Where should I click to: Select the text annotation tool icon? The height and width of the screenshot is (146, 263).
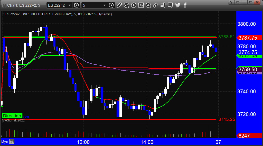pyautogui.click(x=141, y=5)
